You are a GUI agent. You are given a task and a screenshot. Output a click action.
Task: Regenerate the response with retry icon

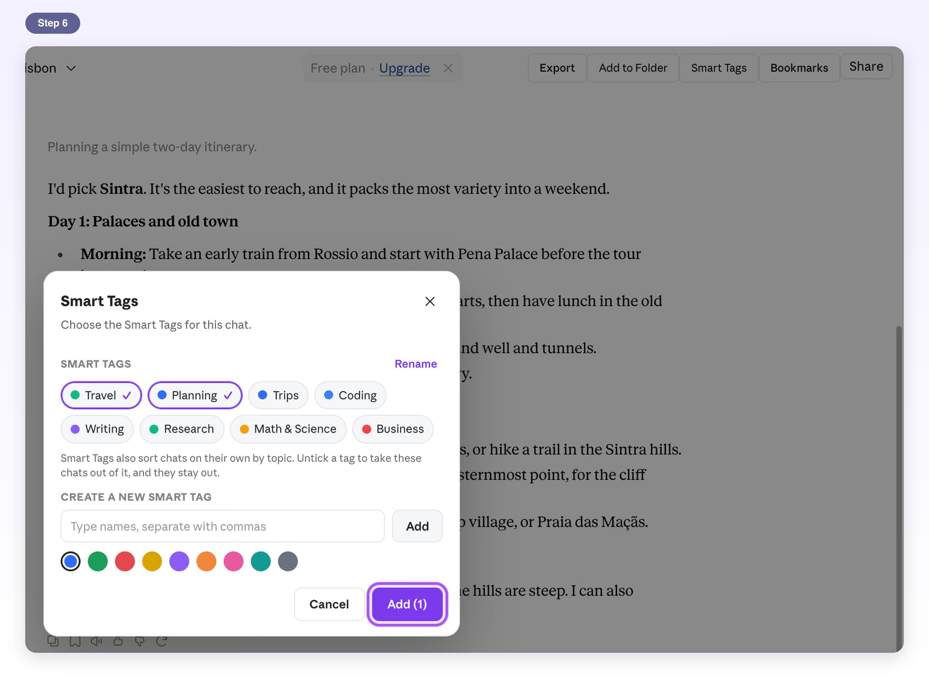click(x=162, y=641)
